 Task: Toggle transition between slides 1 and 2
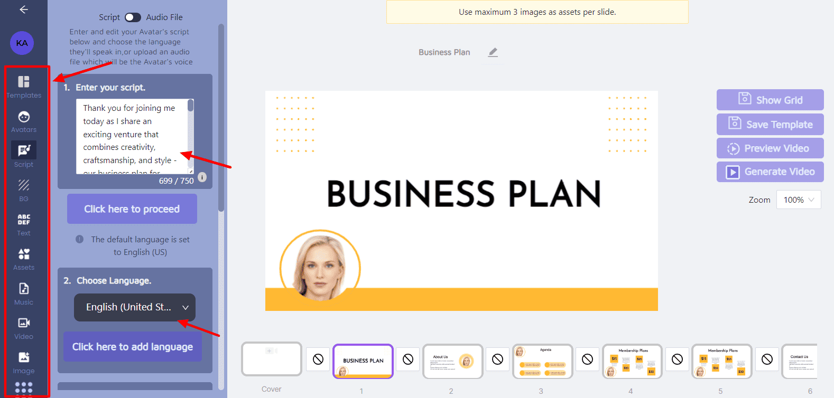pyautogui.click(x=407, y=359)
